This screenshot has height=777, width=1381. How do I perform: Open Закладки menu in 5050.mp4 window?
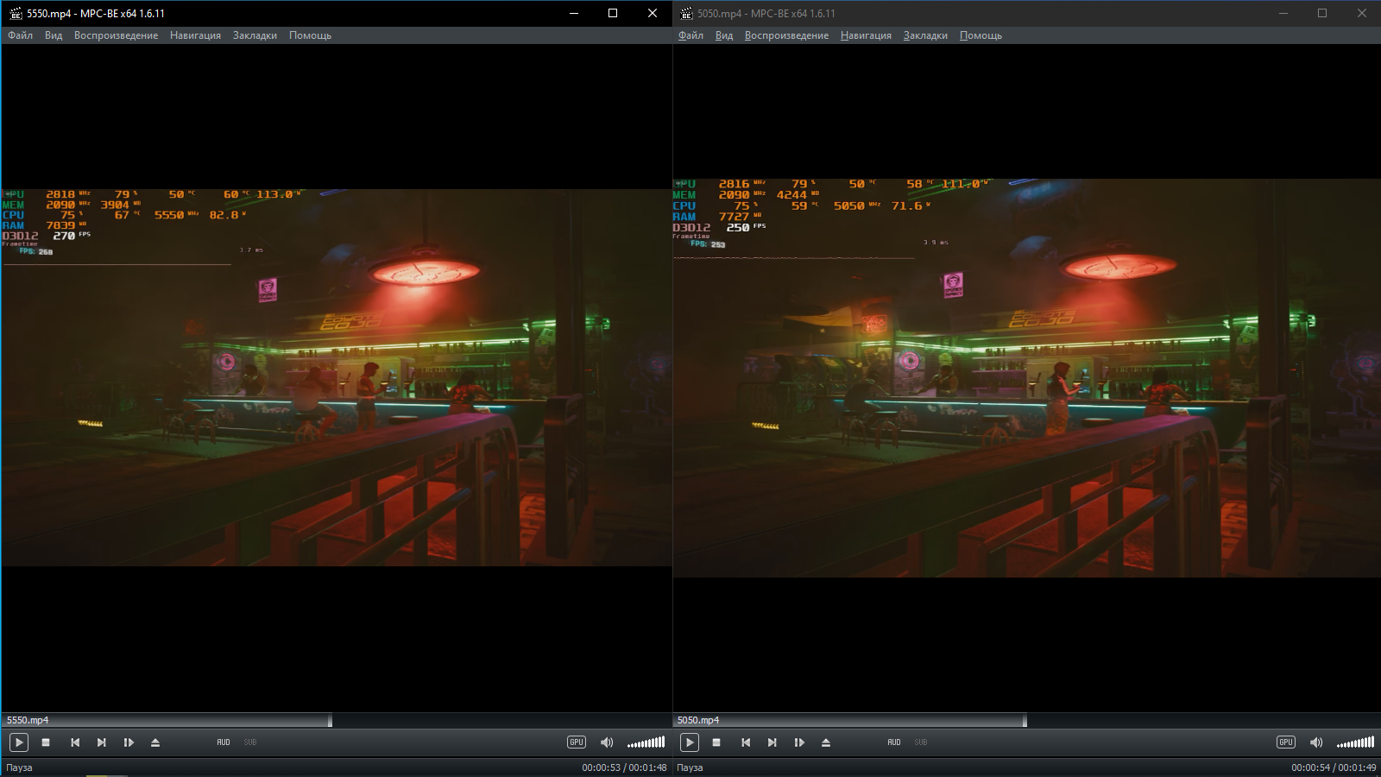pyautogui.click(x=925, y=35)
